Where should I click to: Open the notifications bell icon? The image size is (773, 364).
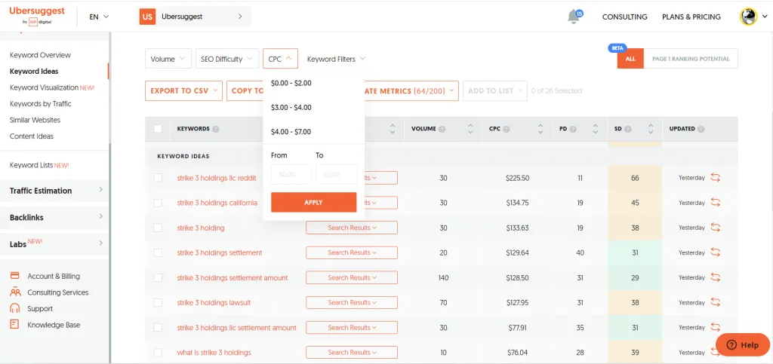pos(574,17)
